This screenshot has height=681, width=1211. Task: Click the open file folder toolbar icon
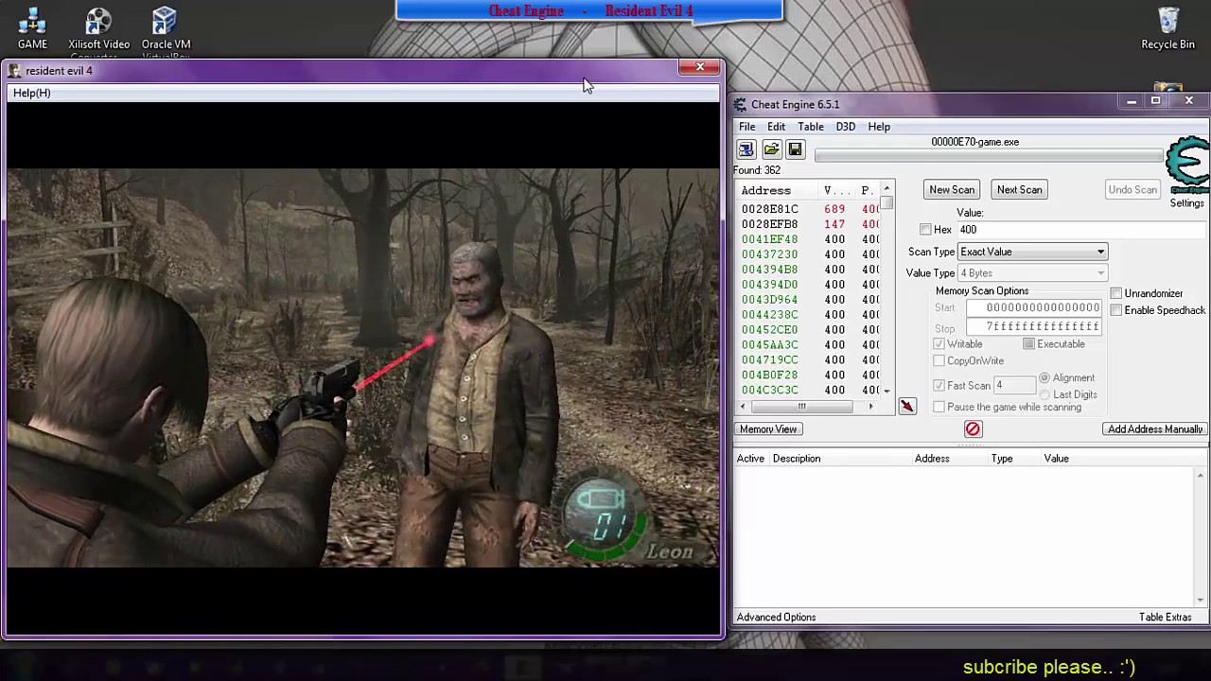click(x=771, y=149)
